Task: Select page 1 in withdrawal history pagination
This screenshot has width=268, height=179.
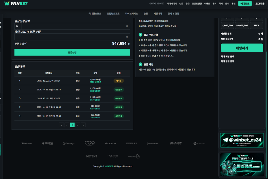Action: click(x=72, y=125)
